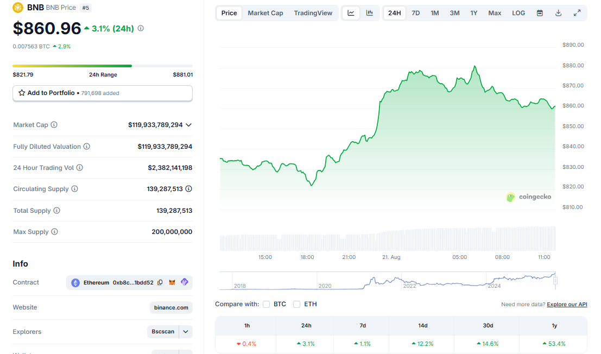
Task: Select 3M time range
Action: coord(454,13)
